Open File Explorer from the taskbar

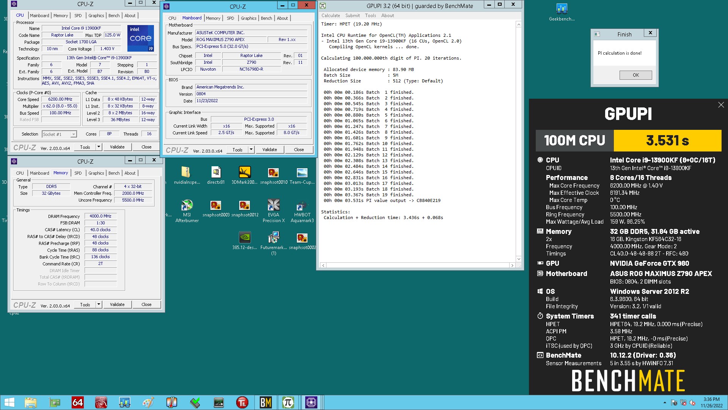[31, 402]
